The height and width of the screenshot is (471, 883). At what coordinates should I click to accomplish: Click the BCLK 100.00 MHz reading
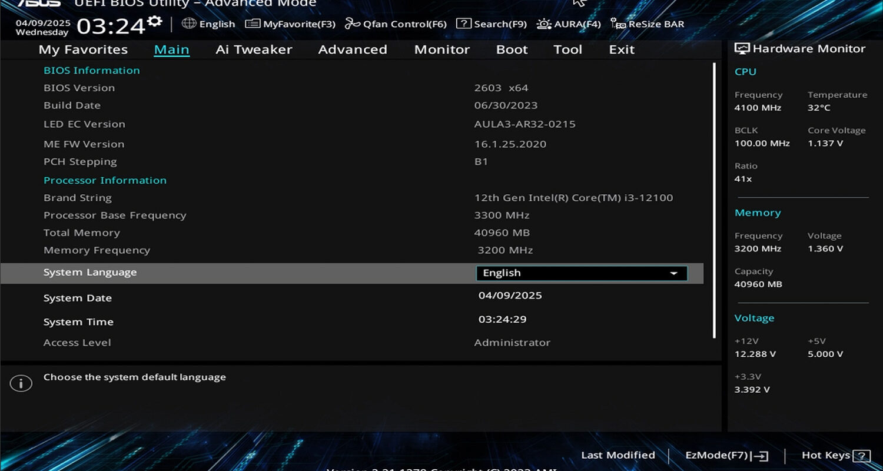click(x=762, y=143)
